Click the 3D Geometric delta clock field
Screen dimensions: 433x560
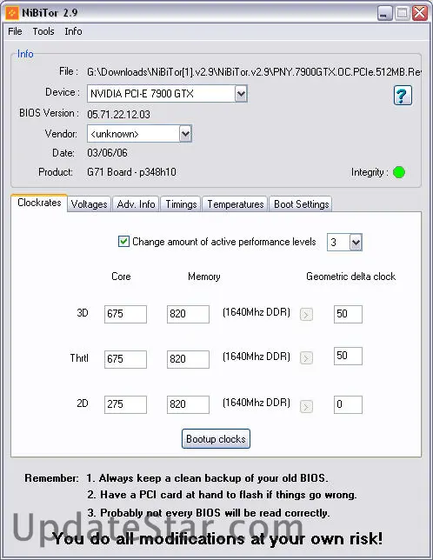click(348, 314)
